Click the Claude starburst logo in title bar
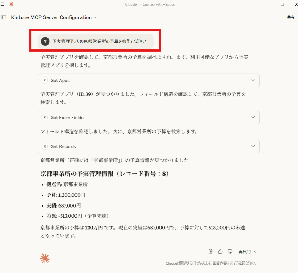The image size is (298, 273). [x=11, y=4]
